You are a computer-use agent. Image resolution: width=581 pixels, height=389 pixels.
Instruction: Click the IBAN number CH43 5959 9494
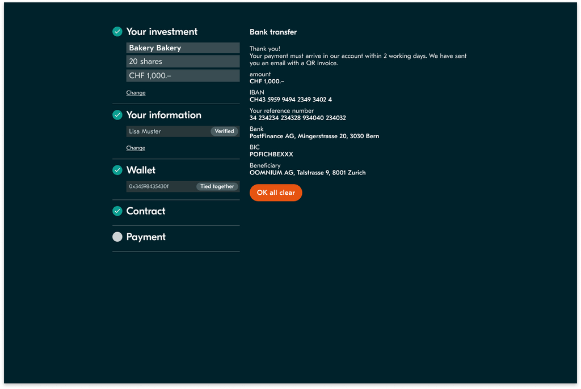coord(290,100)
